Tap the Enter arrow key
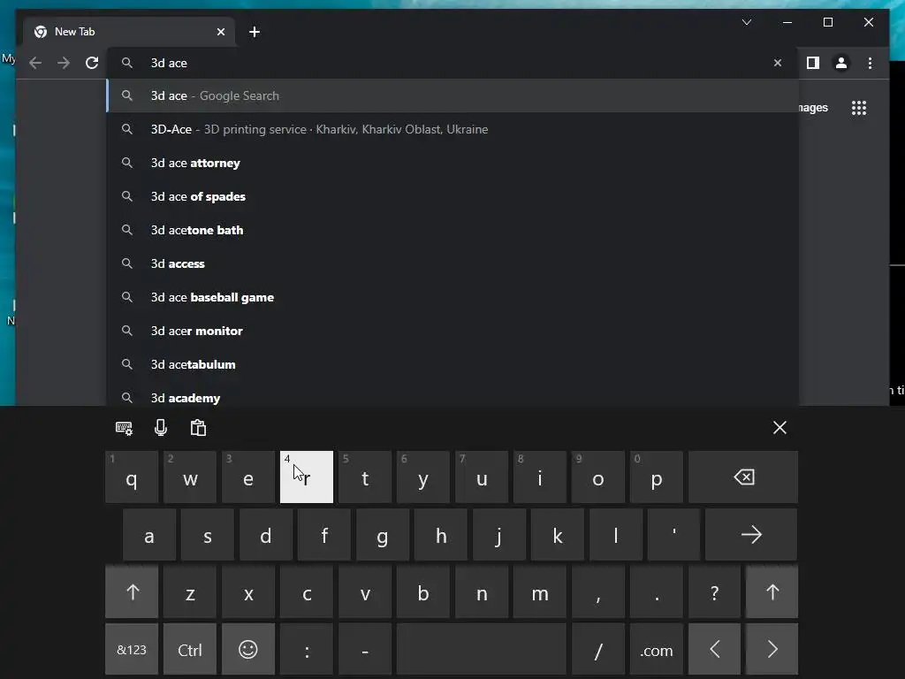The height and width of the screenshot is (679, 905). [751, 535]
